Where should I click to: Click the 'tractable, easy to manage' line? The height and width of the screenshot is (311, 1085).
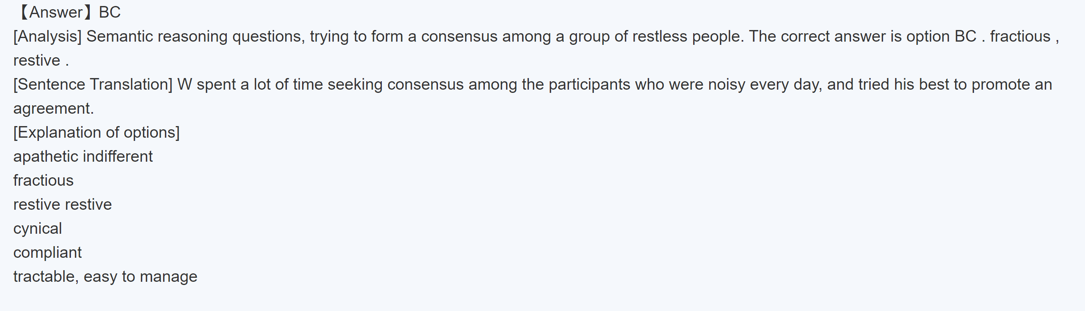click(105, 277)
